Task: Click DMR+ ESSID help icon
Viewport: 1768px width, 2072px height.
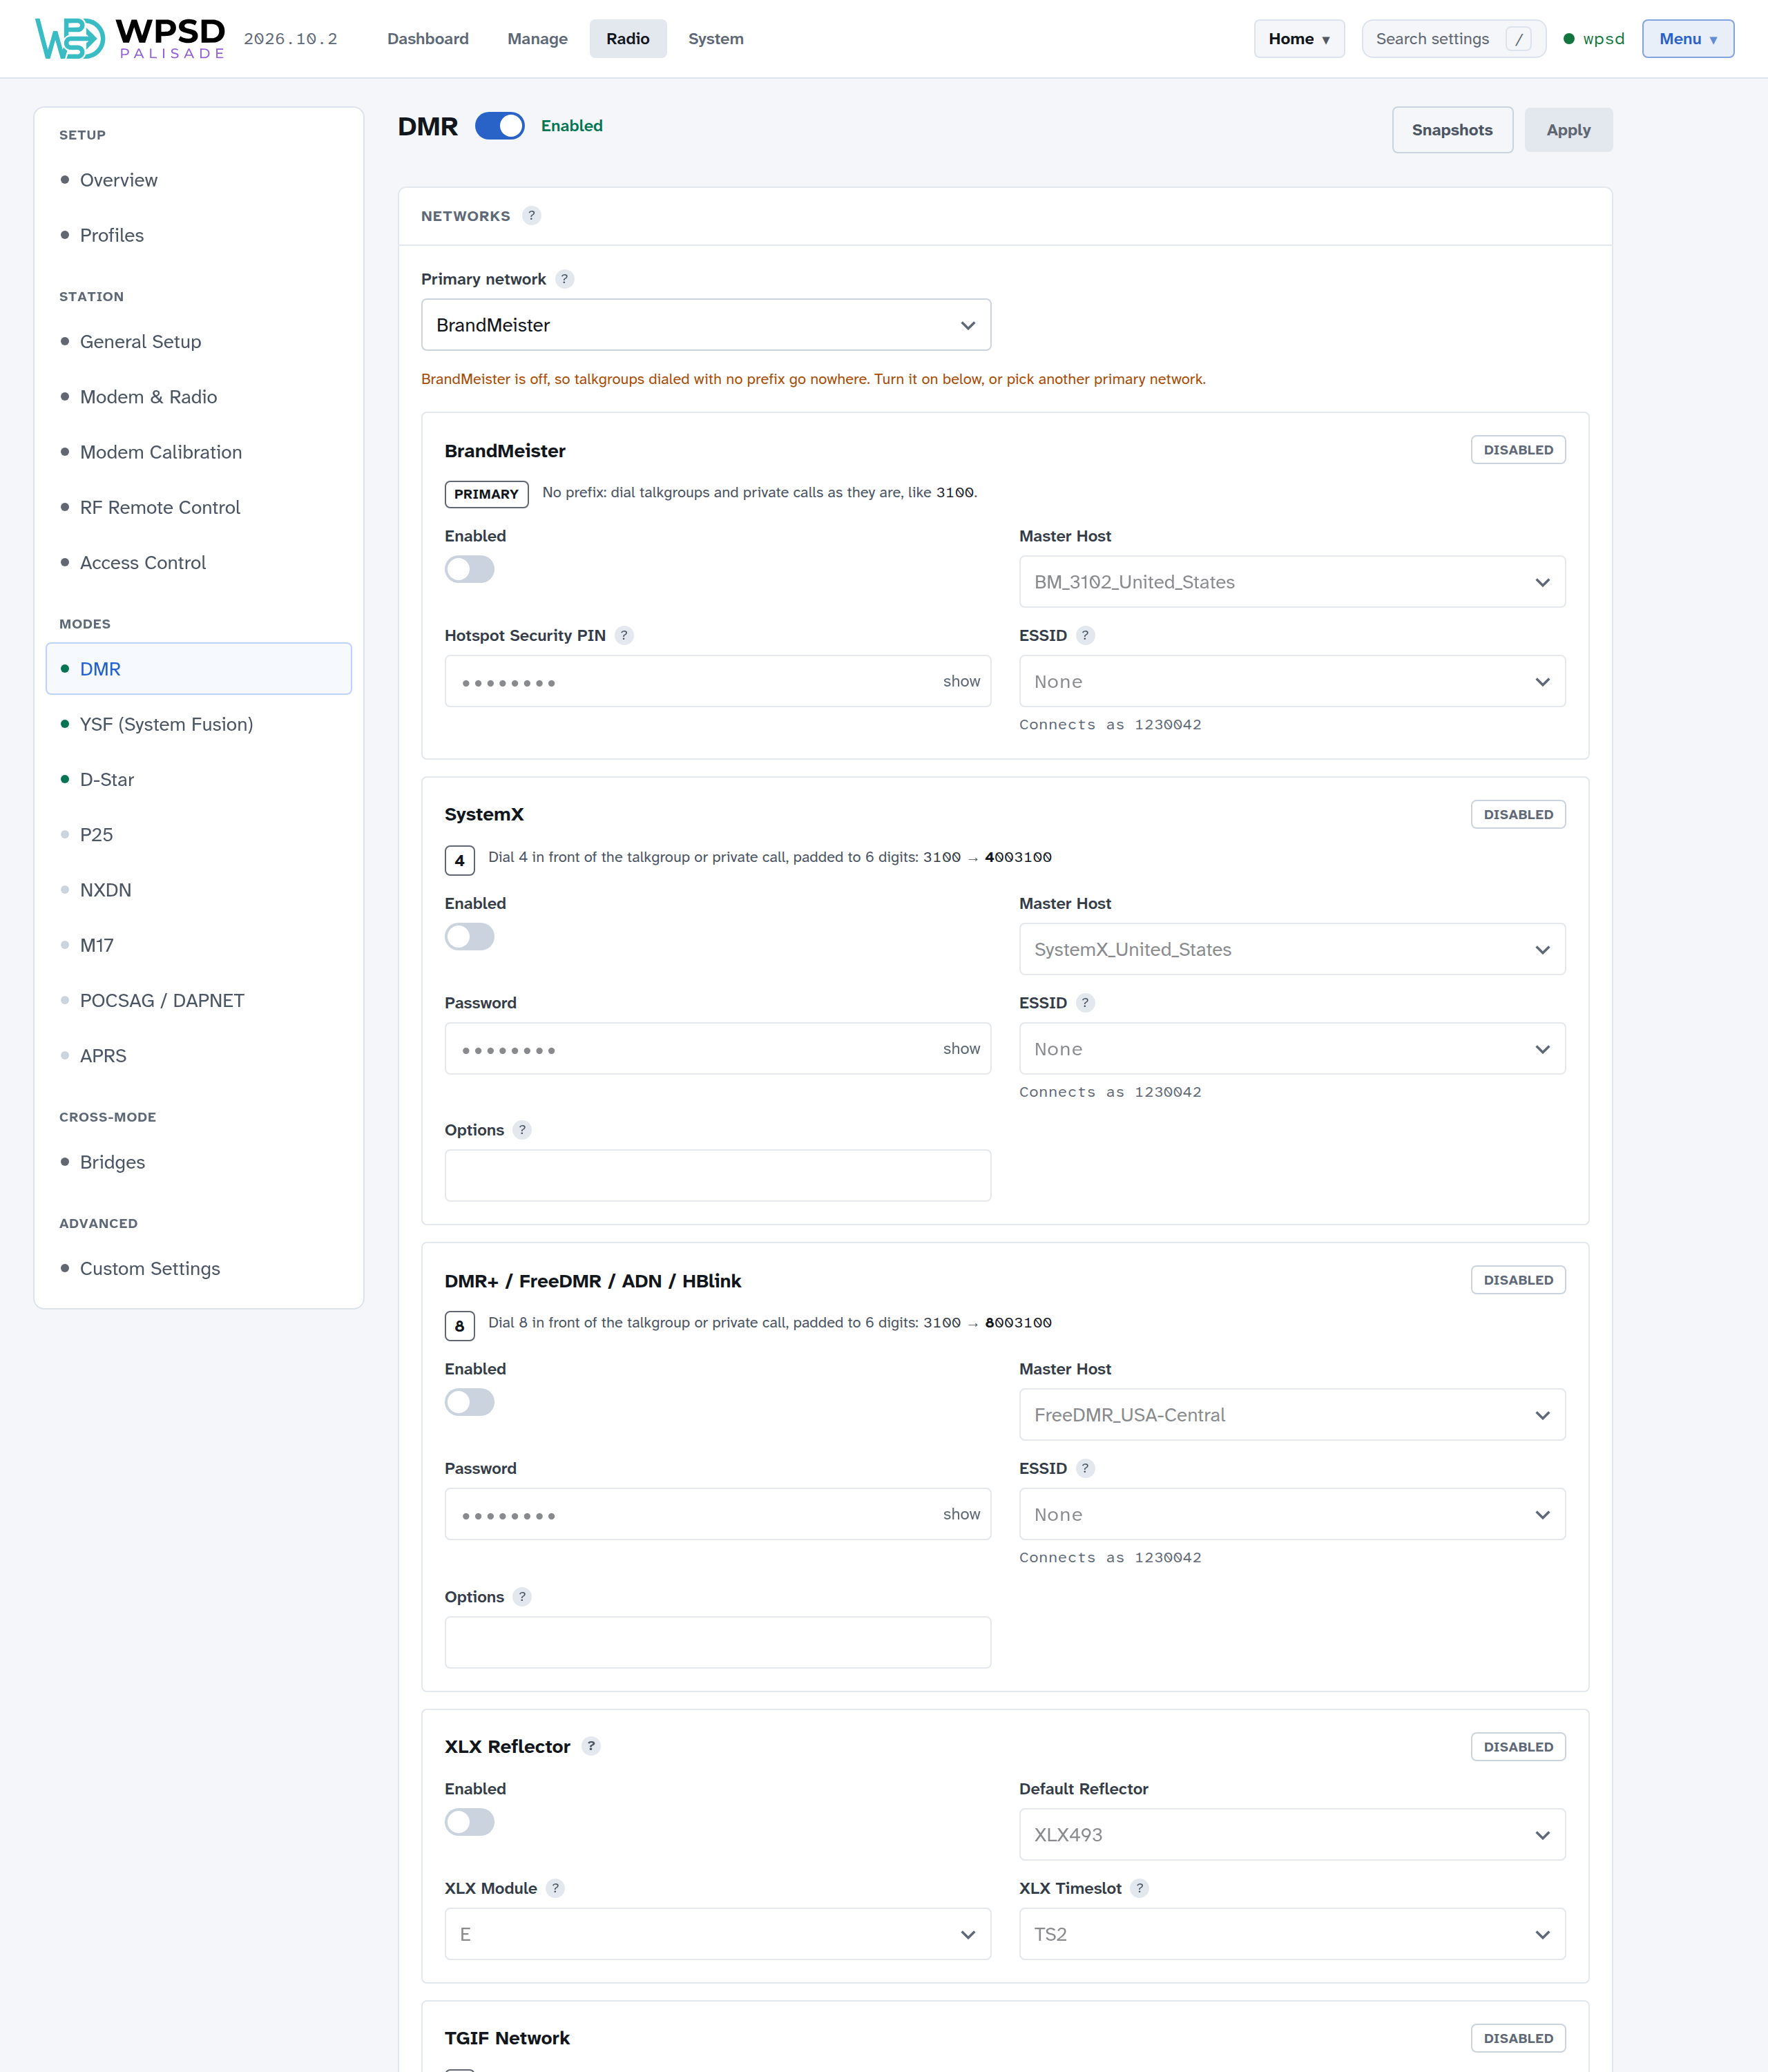Action: coord(1085,1469)
